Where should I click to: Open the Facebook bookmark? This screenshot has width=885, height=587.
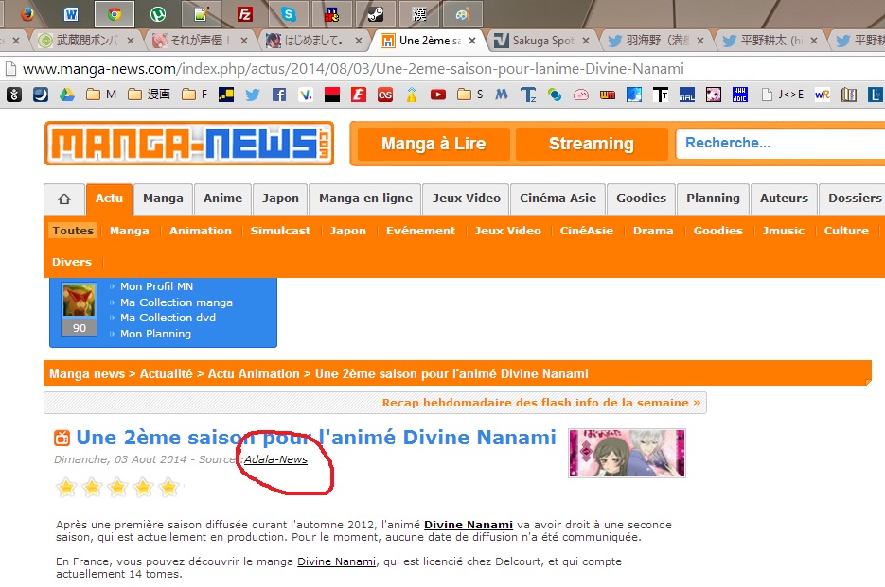click(279, 95)
